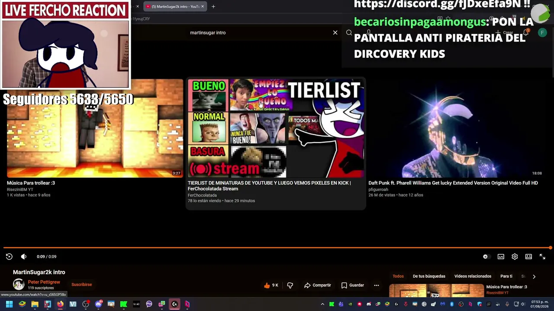Enter fullscreen mode in the player

coord(542,257)
